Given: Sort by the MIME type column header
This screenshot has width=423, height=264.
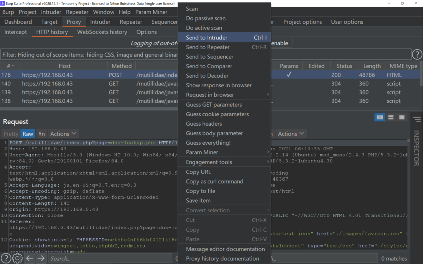Looking at the screenshot, I should coord(403,66).
